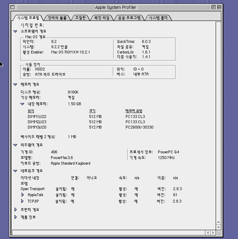Expand the TCP/IP disclosure triangle
238x239 pixels.
click(x=23, y=201)
